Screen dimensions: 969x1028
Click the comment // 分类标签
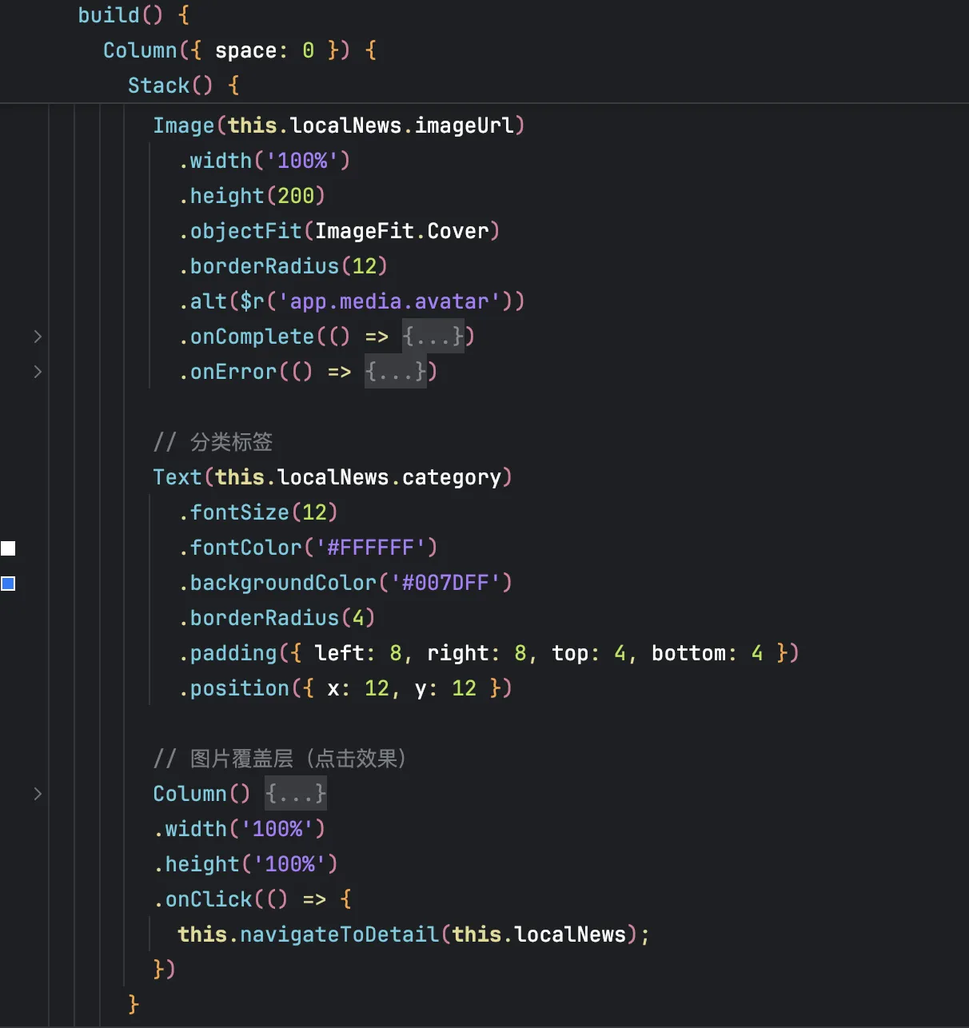coord(213,442)
